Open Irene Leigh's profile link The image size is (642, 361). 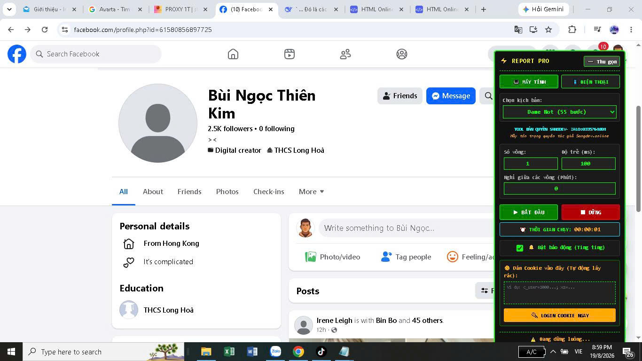click(x=335, y=321)
